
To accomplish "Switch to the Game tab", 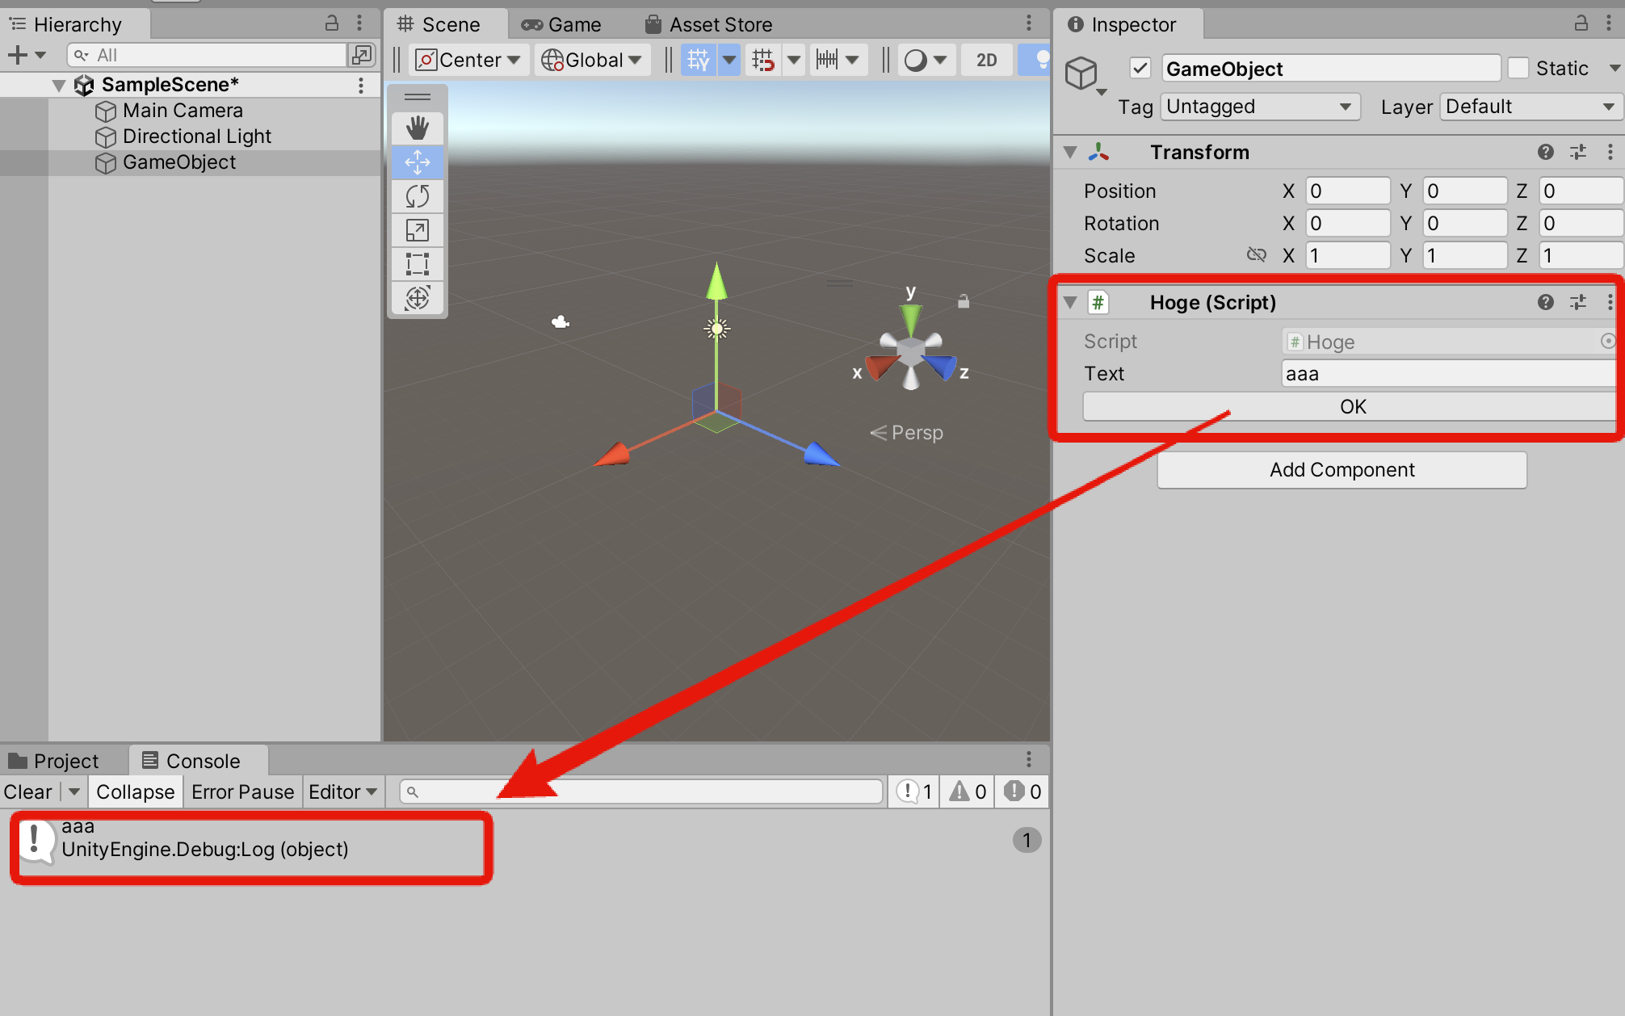I will [x=564, y=23].
